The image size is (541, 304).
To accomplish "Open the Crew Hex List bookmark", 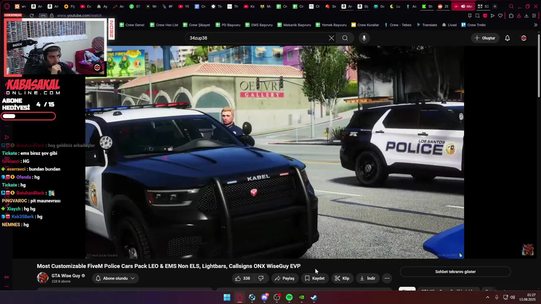I will 164,25.
